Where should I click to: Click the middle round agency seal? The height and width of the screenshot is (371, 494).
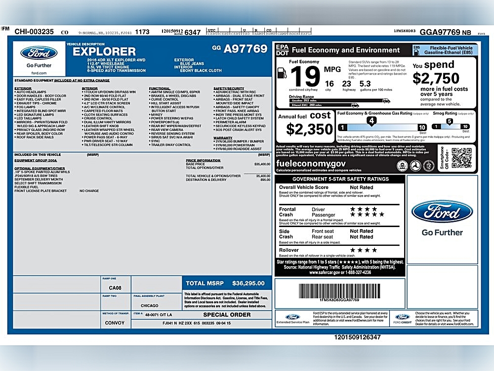[415, 165]
